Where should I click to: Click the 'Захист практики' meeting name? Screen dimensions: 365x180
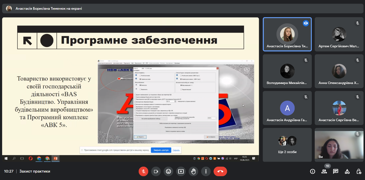coord(35,171)
